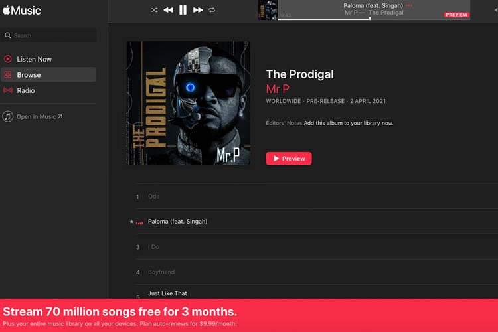Toggle repeat mode icon
The height and width of the screenshot is (332, 498).
pos(212,10)
